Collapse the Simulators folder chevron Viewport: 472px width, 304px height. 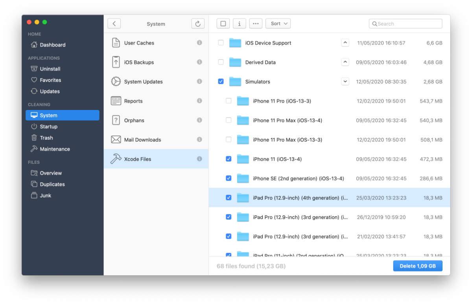(345, 82)
